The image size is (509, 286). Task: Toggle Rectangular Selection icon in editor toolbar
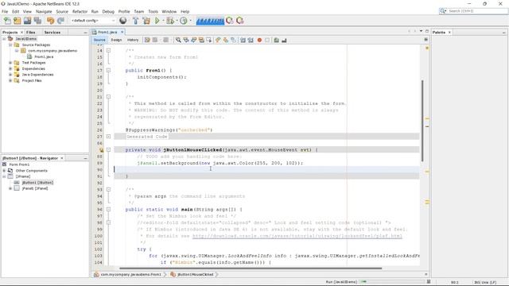(x=209, y=40)
